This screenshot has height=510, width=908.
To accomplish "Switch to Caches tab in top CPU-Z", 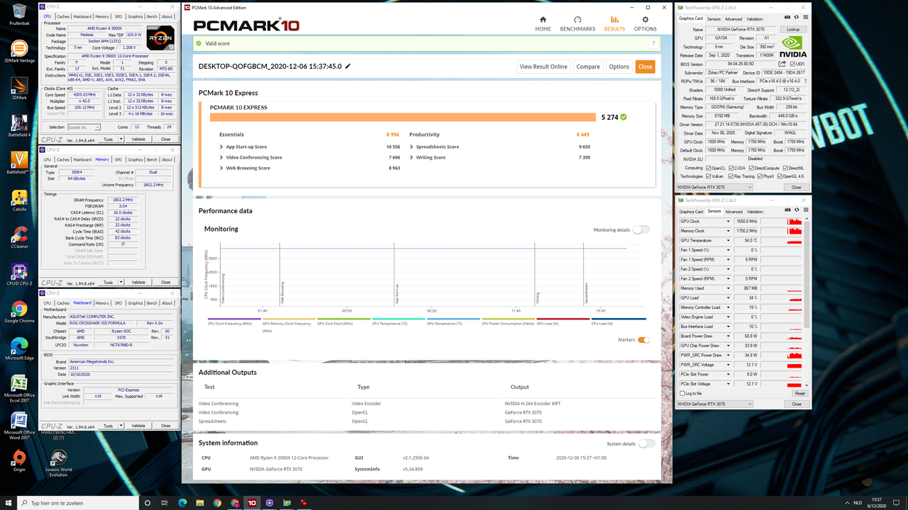I will pyautogui.click(x=63, y=16).
